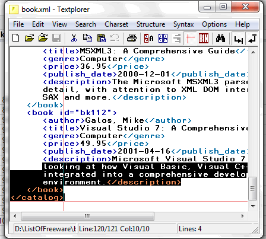Click the Textplorer title bar app icon
The height and width of the screenshot is (239, 266).
pyautogui.click(x=14, y=9)
